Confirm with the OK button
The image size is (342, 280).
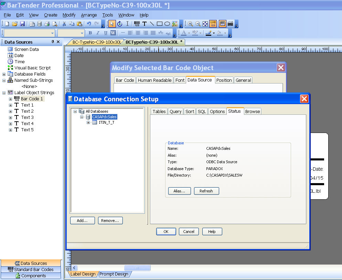click(166, 232)
